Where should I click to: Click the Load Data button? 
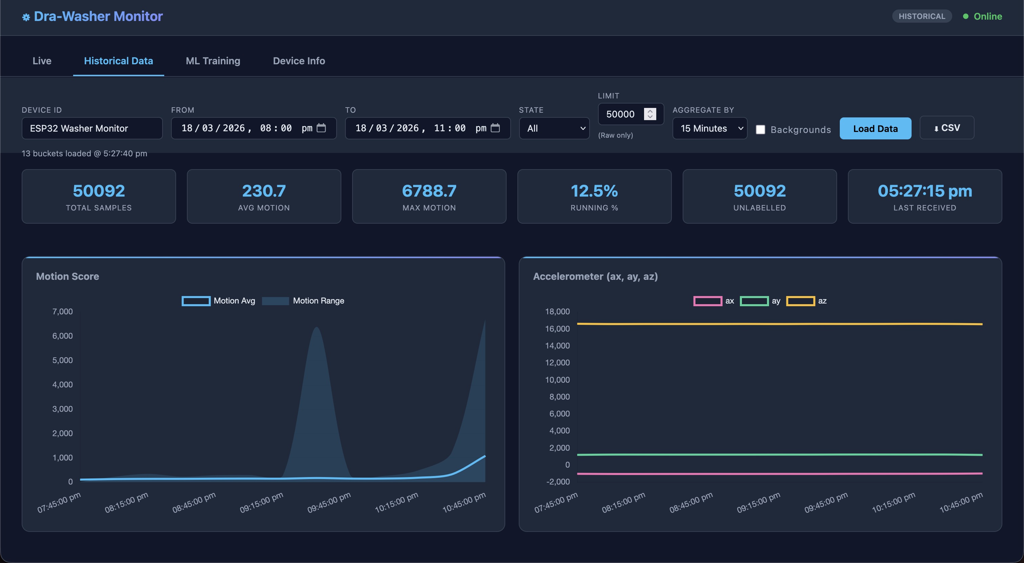click(875, 128)
